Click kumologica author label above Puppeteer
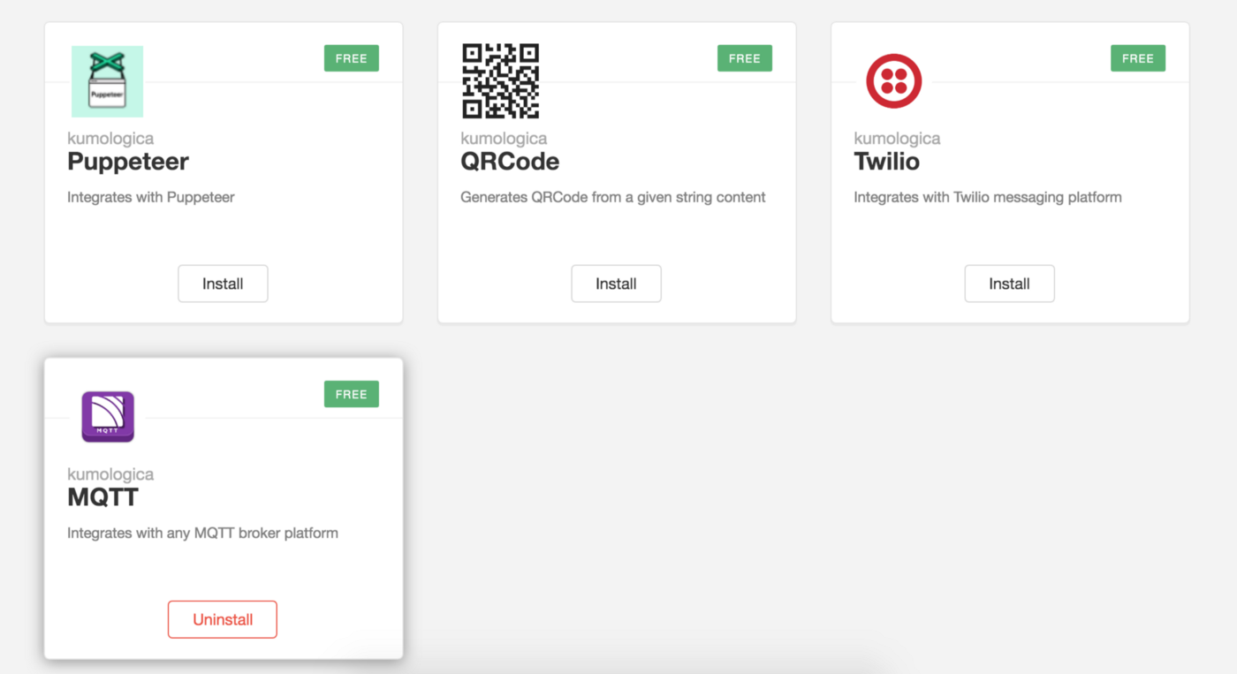Image resolution: width=1237 pixels, height=674 pixels. tap(110, 139)
